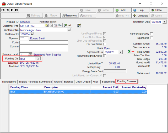Click the icon right of Last button
Viewport: 168px width, 133px height.
tap(79, 25)
